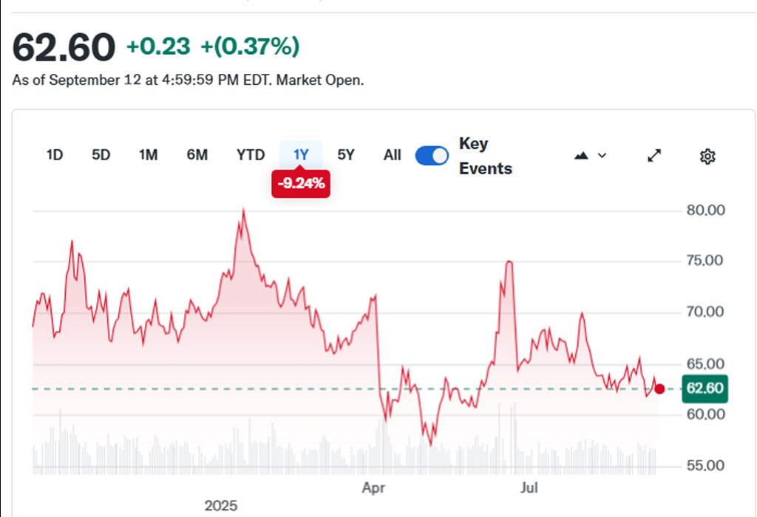This screenshot has width=757, height=517.
Task: Expand the chart type dropdown chevron
Action: 602,156
